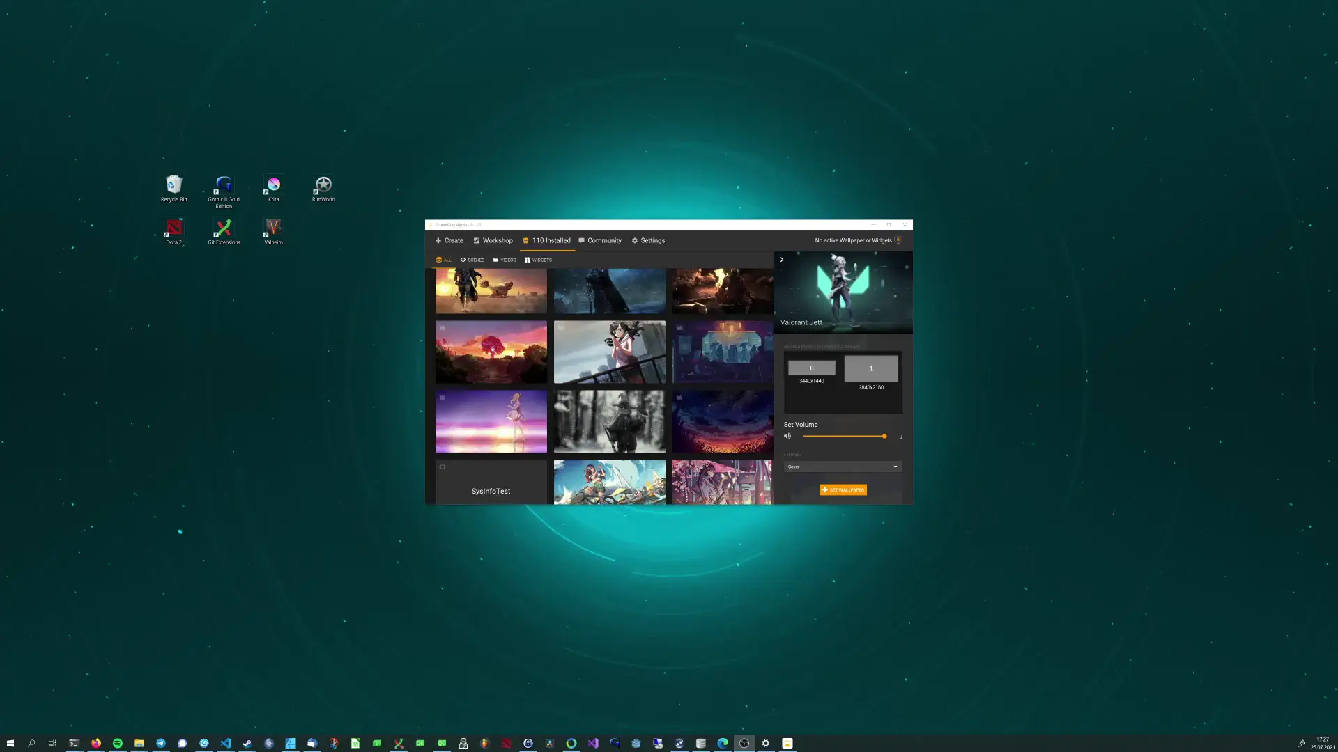This screenshot has width=1338, height=752.
Task: Select the purple anime girl horizon wallpaper
Action: pos(491,421)
